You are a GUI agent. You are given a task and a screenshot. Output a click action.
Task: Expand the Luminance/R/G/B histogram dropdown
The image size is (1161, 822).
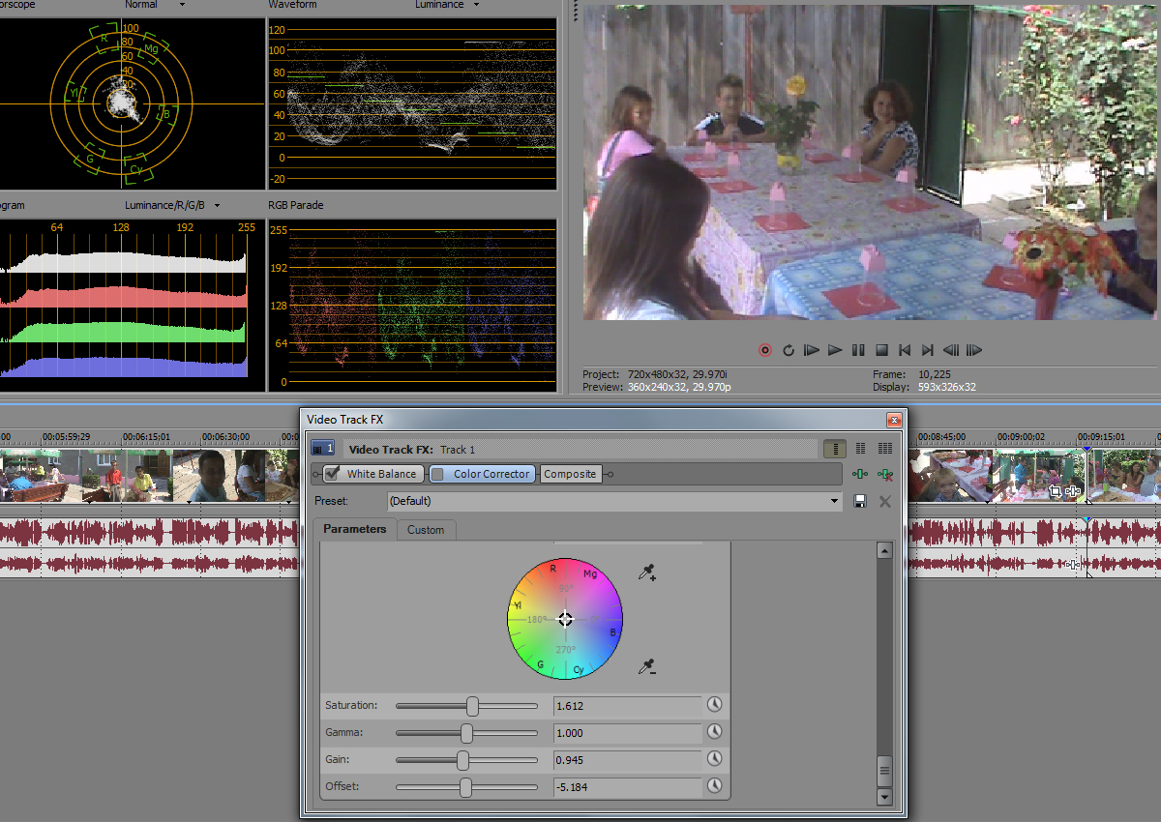point(217,205)
